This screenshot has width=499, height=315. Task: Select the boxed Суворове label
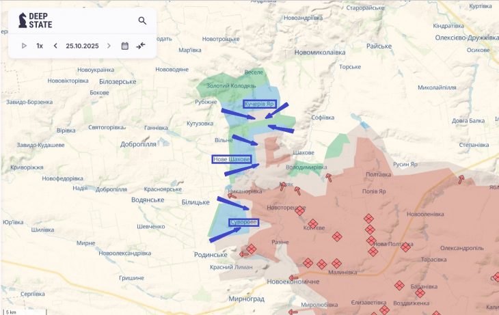pyautogui.click(x=243, y=223)
